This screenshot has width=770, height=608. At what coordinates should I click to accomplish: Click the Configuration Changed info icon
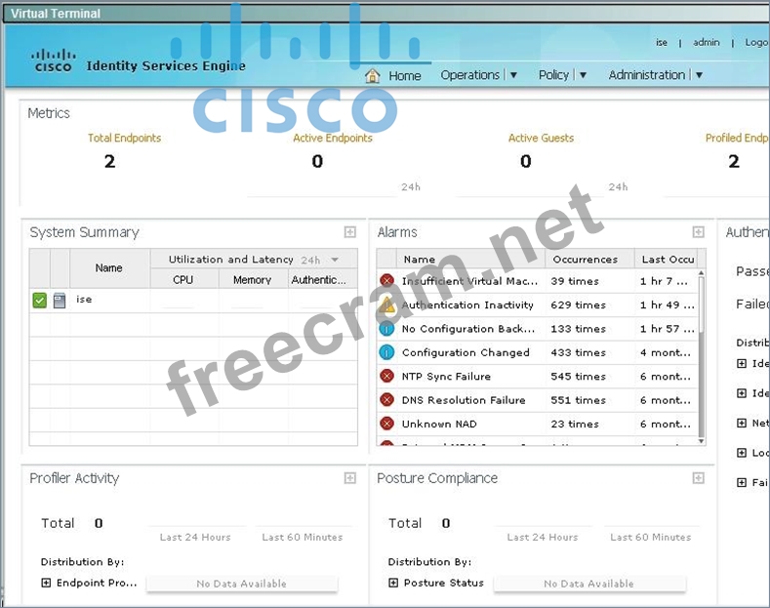coord(386,352)
